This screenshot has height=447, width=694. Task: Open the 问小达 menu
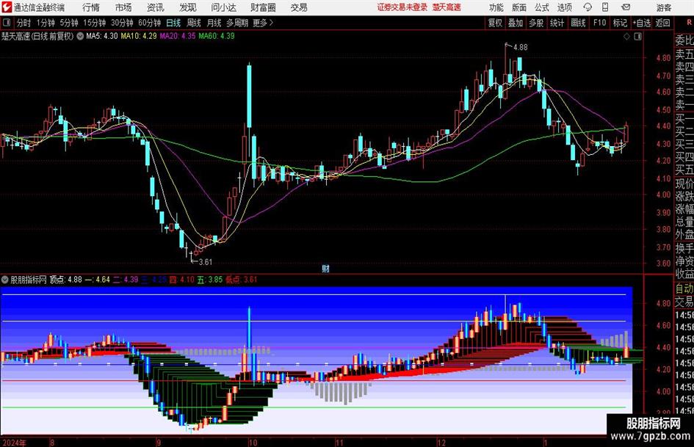(223, 7)
